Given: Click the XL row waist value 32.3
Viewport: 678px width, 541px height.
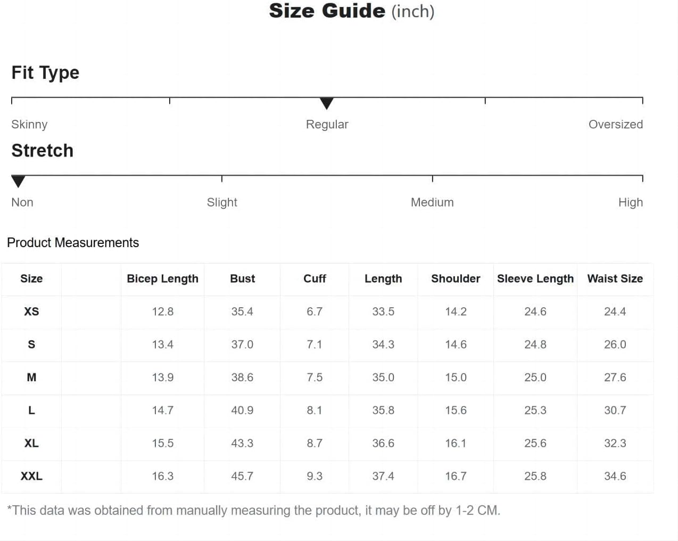Looking at the screenshot, I should 615,443.
